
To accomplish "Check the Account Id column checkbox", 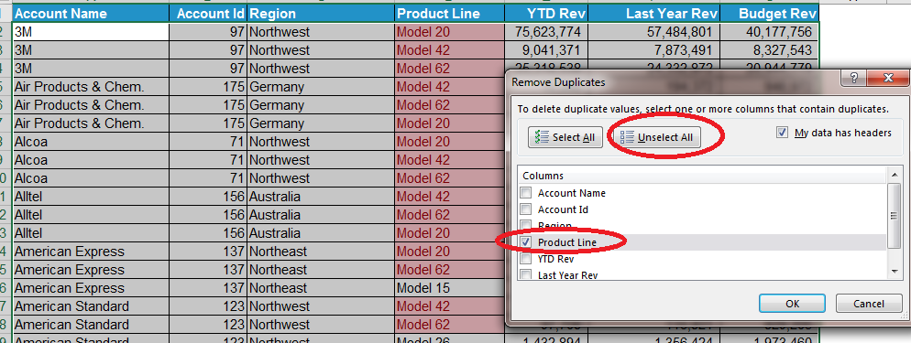I will coord(525,209).
